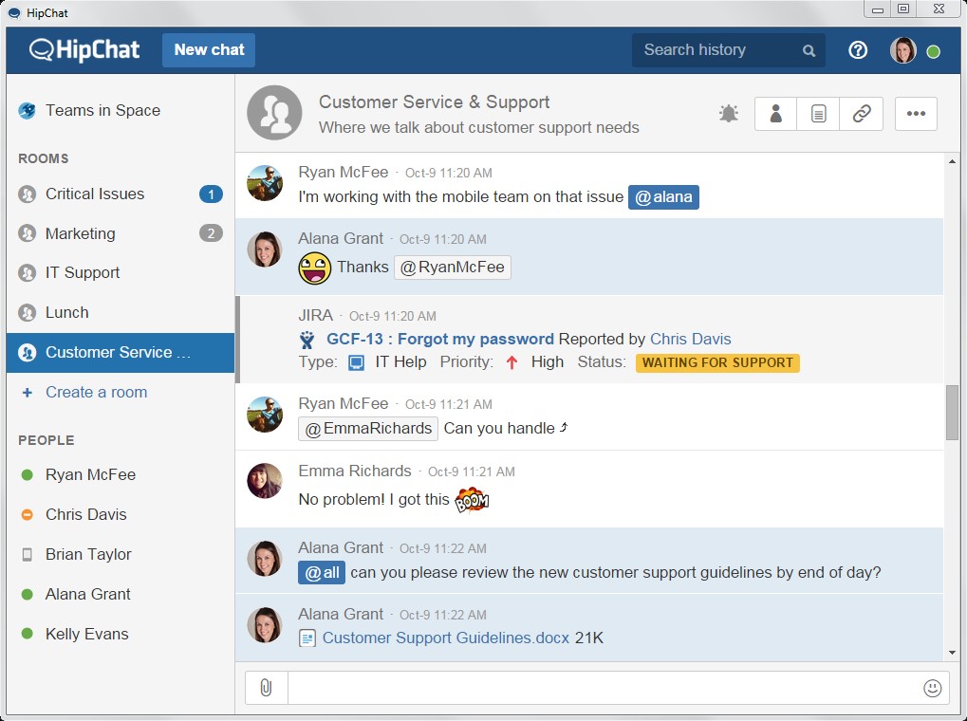
Task: Click the paperclip attach file icon
Action: [266, 688]
